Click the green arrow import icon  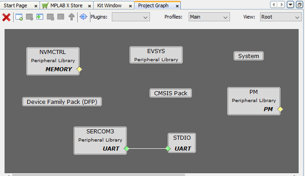[x=40, y=17]
